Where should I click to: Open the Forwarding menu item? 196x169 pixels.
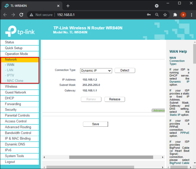tap(20, 104)
